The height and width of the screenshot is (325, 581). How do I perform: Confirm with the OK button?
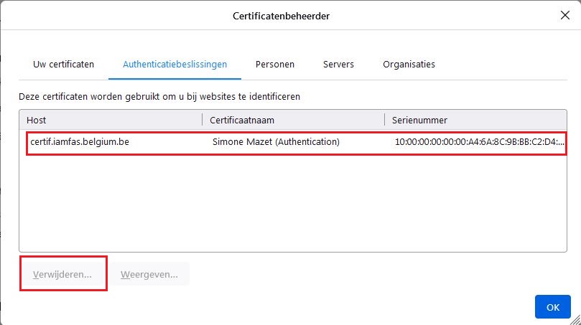click(552, 306)
